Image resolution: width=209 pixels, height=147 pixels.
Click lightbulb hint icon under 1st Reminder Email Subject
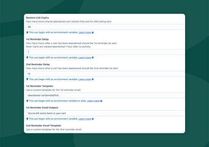tap(27, 119)
